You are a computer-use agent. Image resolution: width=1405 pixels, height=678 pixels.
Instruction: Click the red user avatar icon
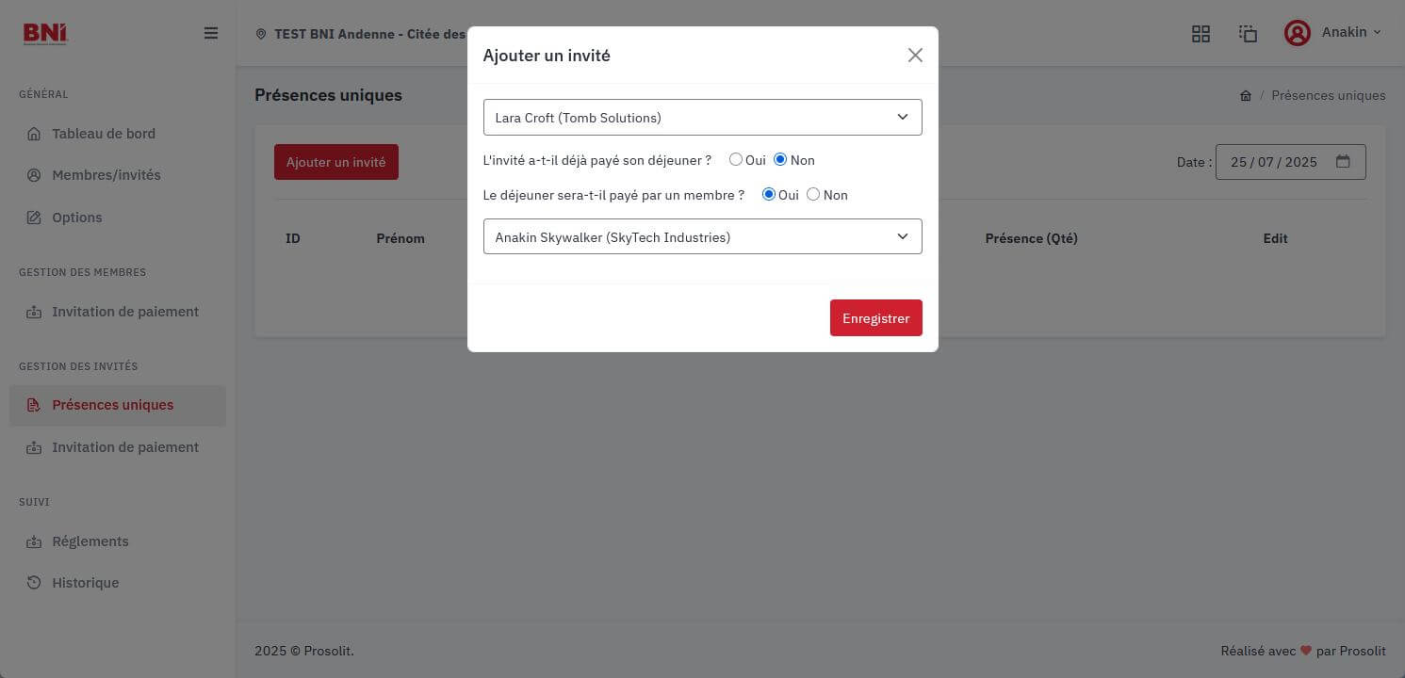pyautogui.click(x=1298, y=33)
